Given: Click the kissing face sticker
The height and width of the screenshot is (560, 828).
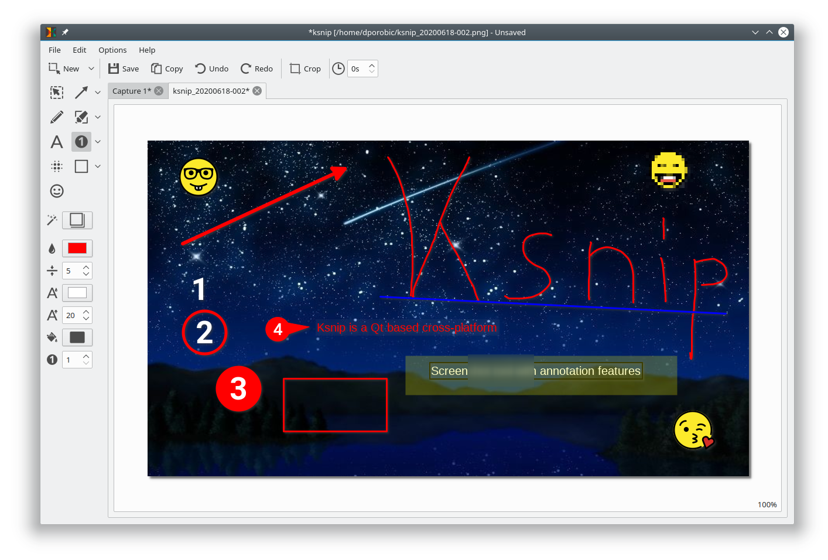Looking at the screenshot, I should (694, 431).
